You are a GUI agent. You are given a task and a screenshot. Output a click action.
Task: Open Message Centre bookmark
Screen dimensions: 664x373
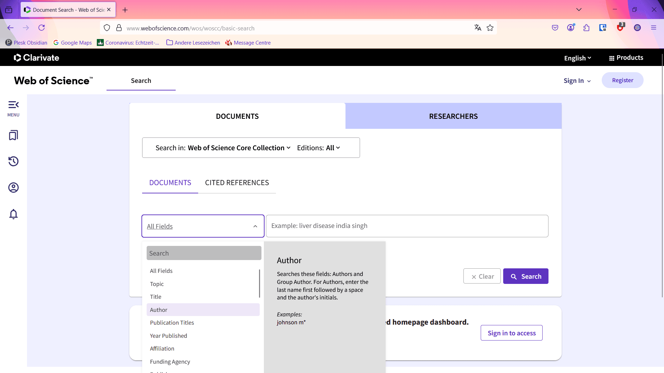click(x=248, y=42)
